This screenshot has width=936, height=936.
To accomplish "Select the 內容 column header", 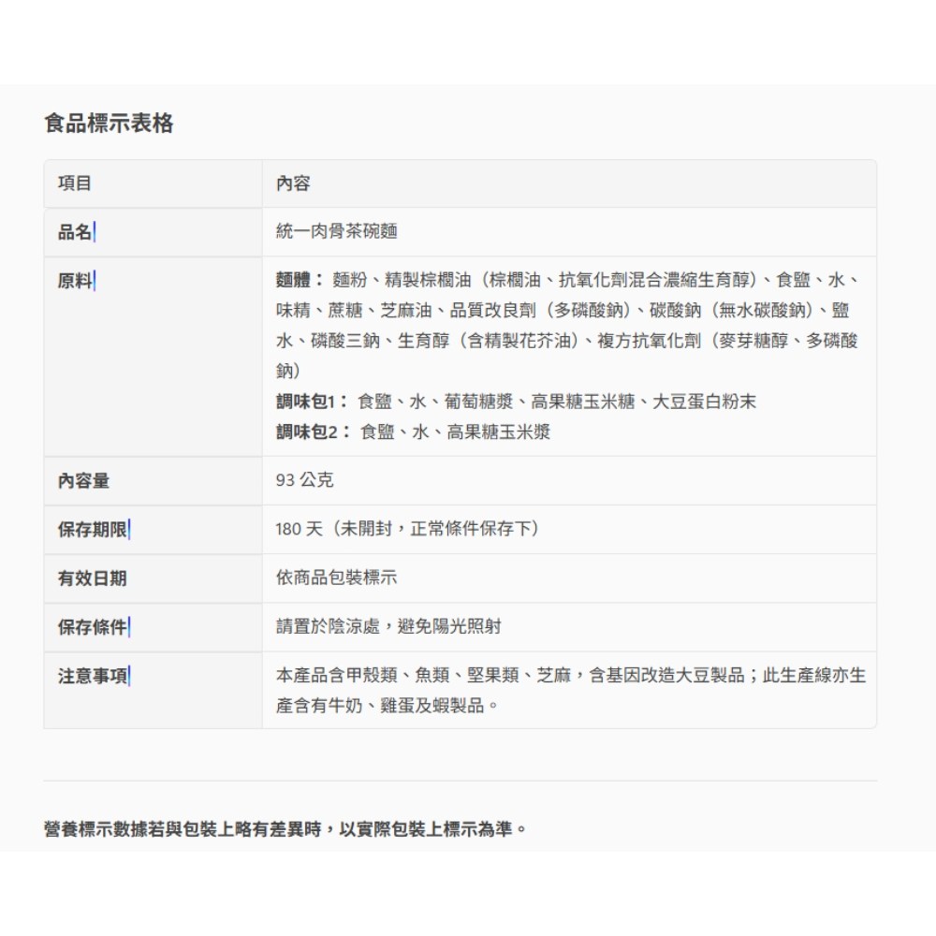I will pyautogui.click(x=292, y=183).
